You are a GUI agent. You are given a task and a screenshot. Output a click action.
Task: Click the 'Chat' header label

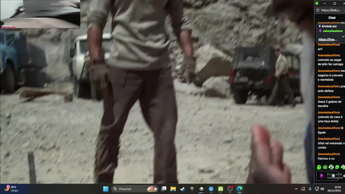332,18
